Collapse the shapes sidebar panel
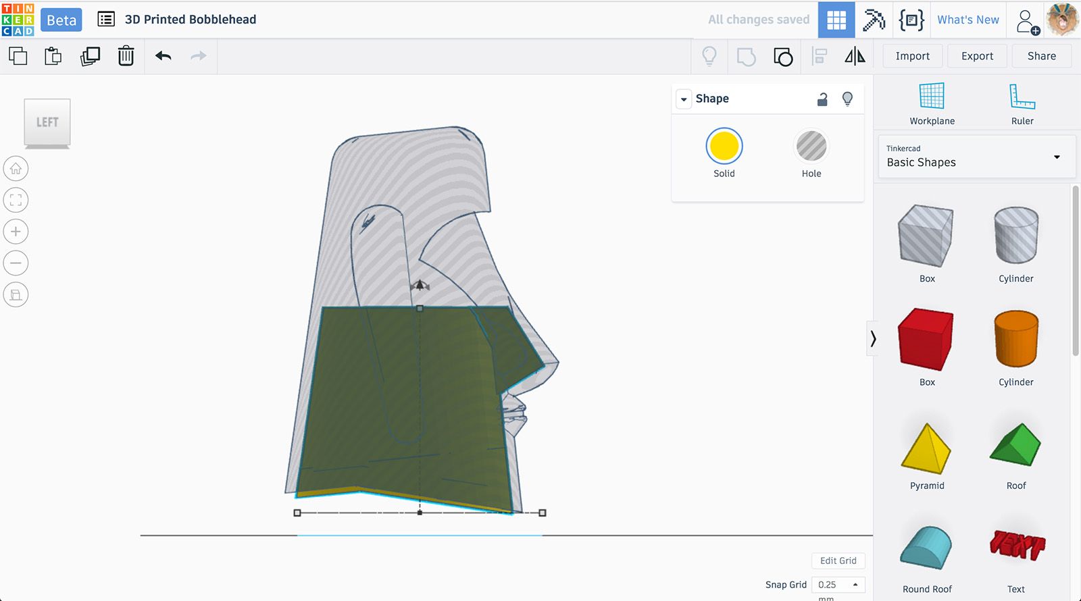The height and width of the screenshot is (601, 1081). 873,338
